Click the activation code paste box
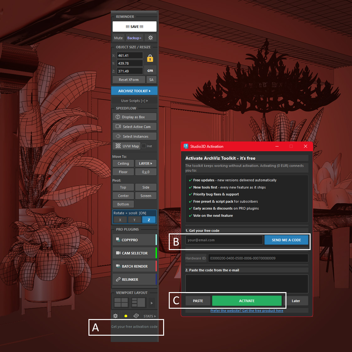 (x=247, y=284)
